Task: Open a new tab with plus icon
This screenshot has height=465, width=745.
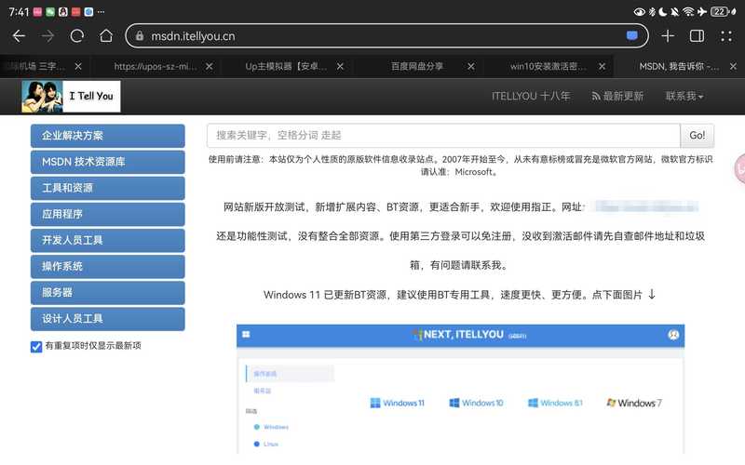Action: coord(668,36)
